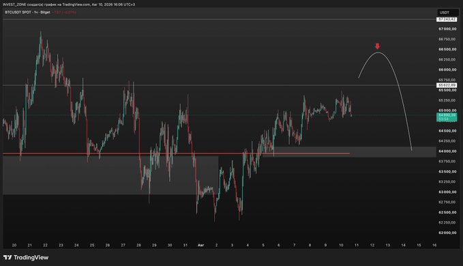Click the 66 500,00 price axis label
The image size is (463, 266).
(447, 49)
